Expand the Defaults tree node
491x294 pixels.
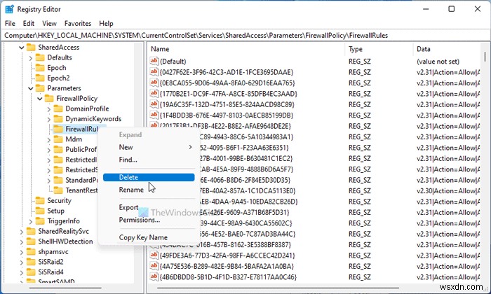(x=30, y=58)
